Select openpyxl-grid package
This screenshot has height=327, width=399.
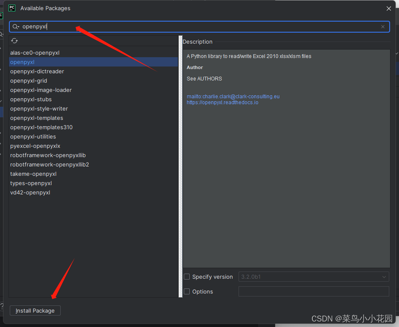click(x=93, y=81)
